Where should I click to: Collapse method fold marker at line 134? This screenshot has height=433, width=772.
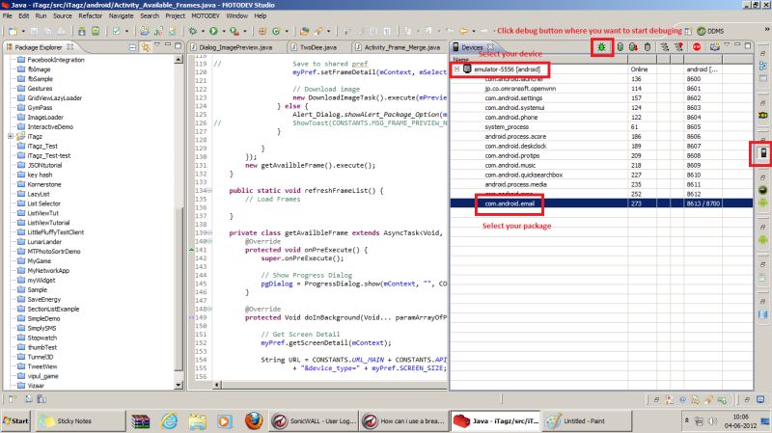(209, 190)
